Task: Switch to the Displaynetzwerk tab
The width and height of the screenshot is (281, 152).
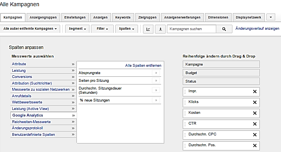Action: click(x=248, y=17)
